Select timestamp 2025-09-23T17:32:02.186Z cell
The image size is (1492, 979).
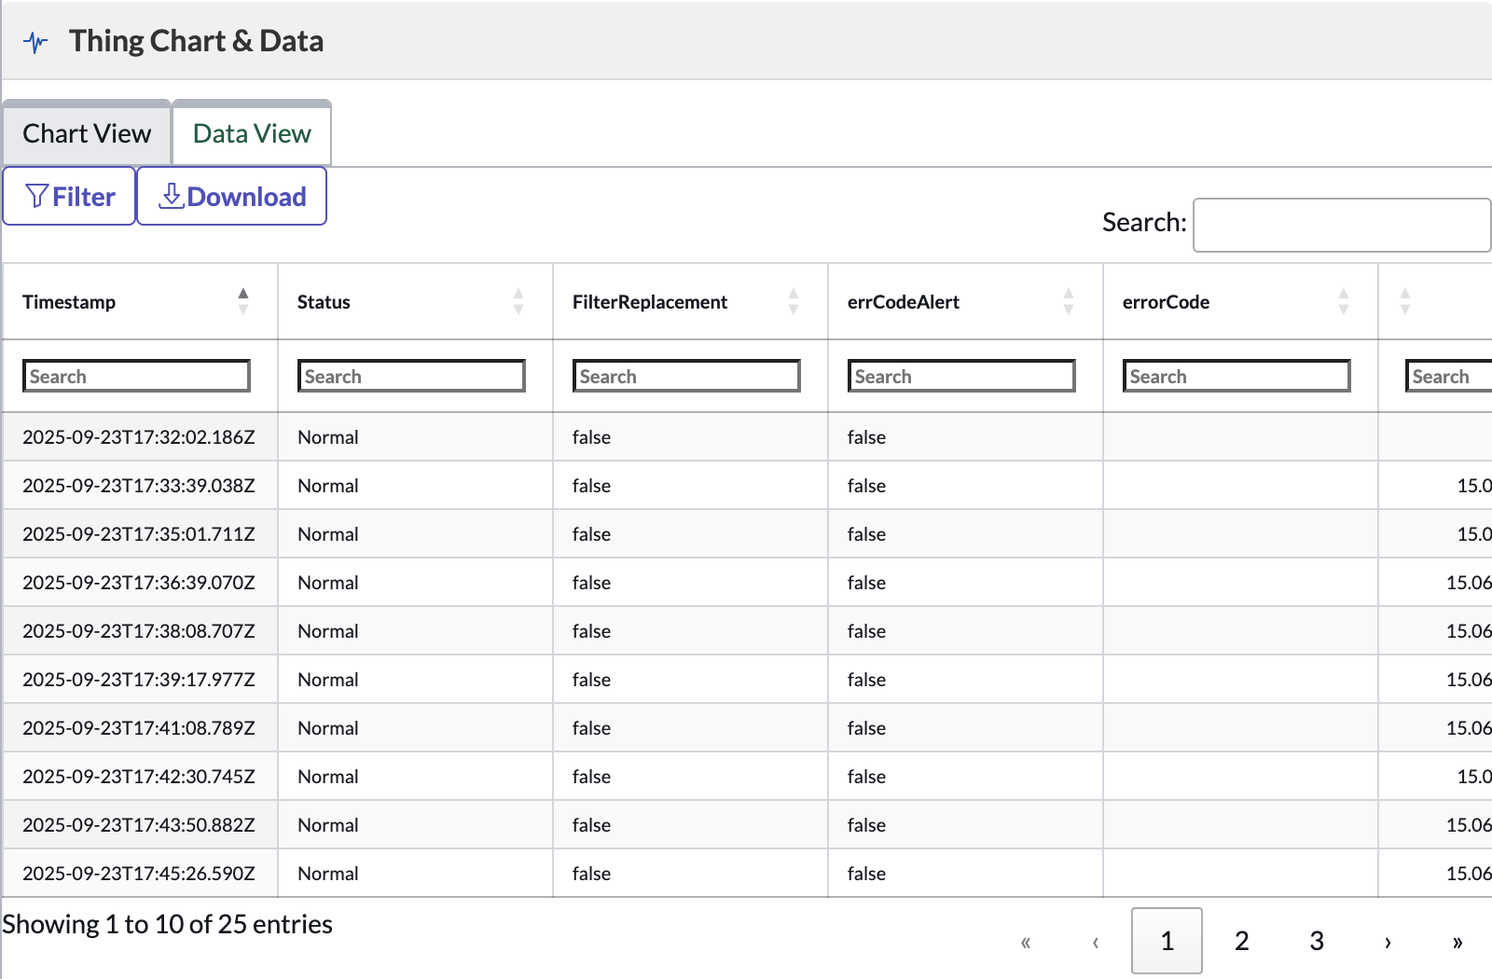click(x=139, y=437)
